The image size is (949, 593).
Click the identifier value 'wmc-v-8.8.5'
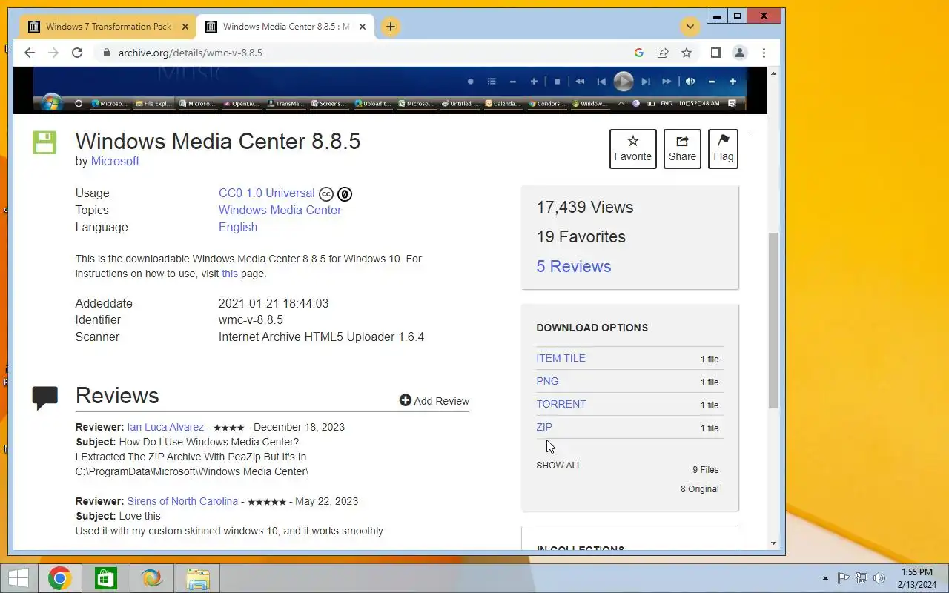pos(251,320)
